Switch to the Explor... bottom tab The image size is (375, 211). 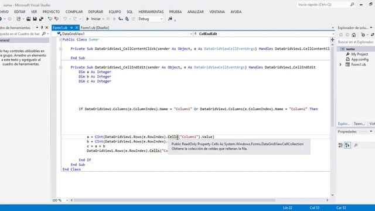tap(344, 124)
